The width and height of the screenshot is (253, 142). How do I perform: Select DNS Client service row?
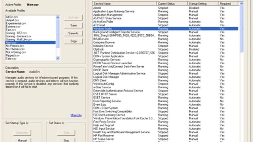(x=165, y=80)
